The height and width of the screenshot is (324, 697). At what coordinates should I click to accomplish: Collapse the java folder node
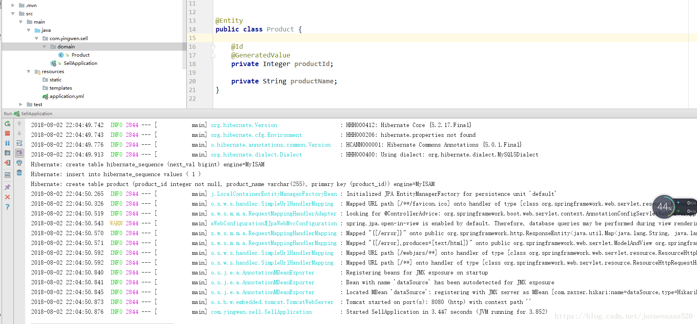29,30
